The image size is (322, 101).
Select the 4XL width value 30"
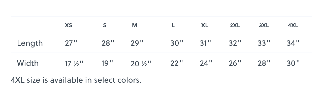coord(293,63)
